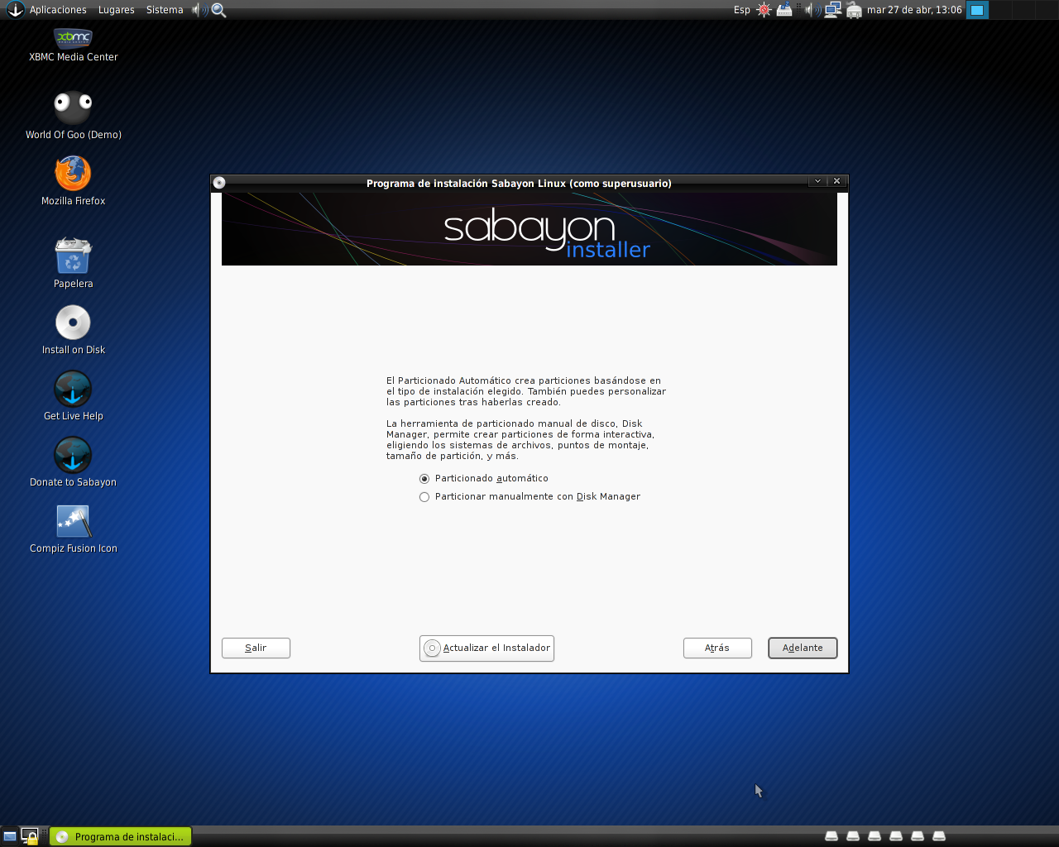Open the tray volume control beside the network icon
Screen dimensions: 1059x847
pos(812,10)
